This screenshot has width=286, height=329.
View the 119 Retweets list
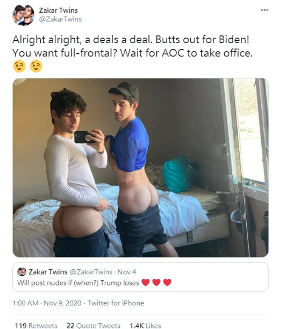[36, 325]
